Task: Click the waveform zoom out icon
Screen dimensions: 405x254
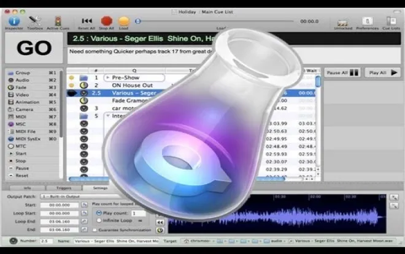Action: [394, 206]
